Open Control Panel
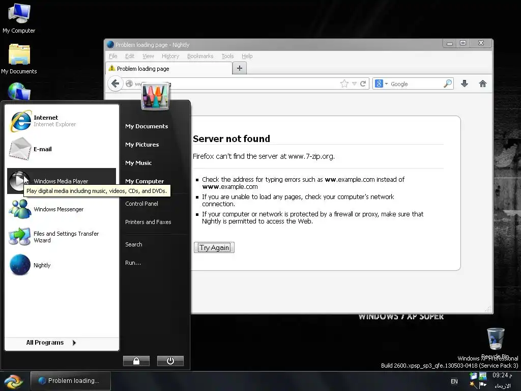Viewport: 521px width, 391px height. click(141, 204)
